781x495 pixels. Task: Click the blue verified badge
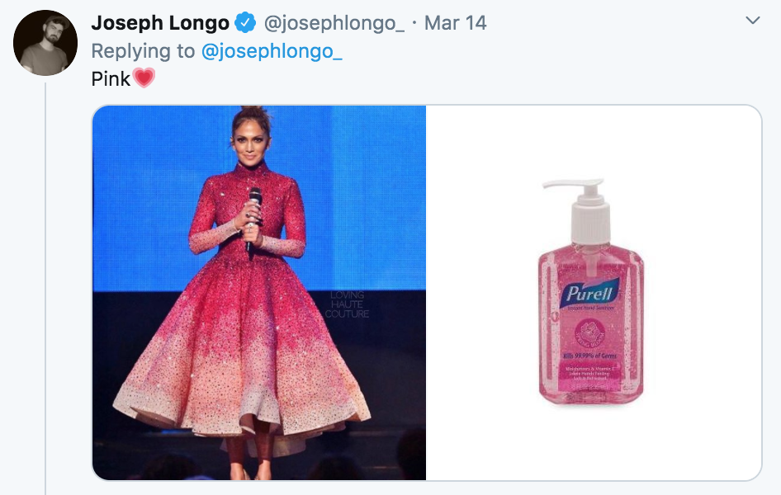[245, 23]
